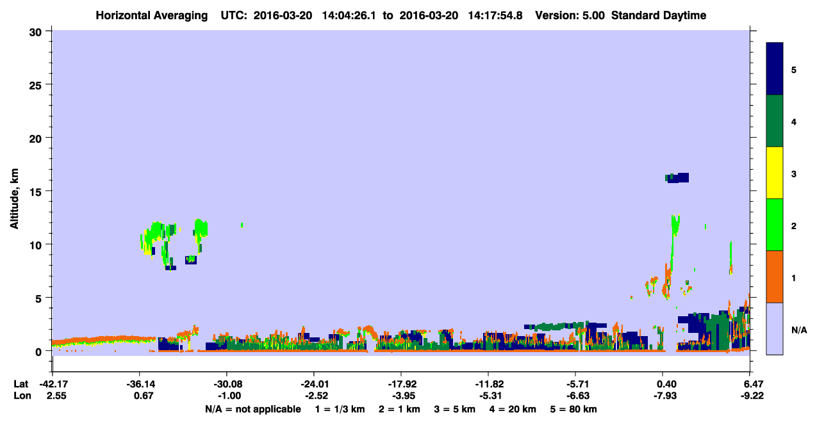833x427 pixels.
Task: Click the latitude value -5.71
Action: pos(576,384)
